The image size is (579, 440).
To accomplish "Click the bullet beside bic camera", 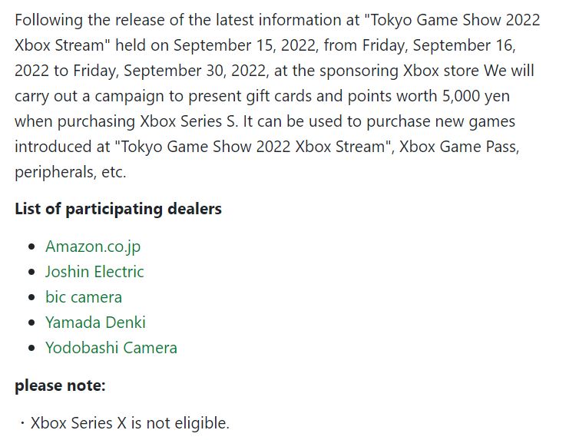I will pyautogui.click(x=31, y=297).
